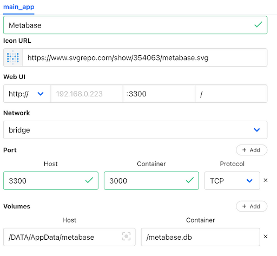The image size is (277, 256).
Task: Browse host path with folder picker icon
Action: click(x=126, y=237)
